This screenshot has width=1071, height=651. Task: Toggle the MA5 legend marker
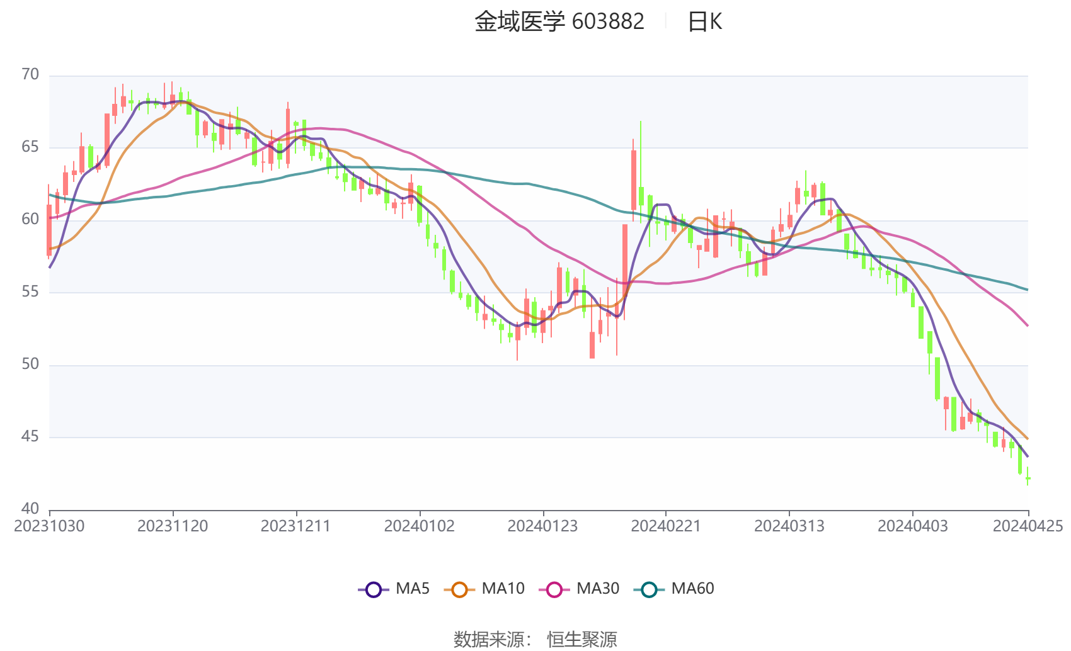(374, 589)
